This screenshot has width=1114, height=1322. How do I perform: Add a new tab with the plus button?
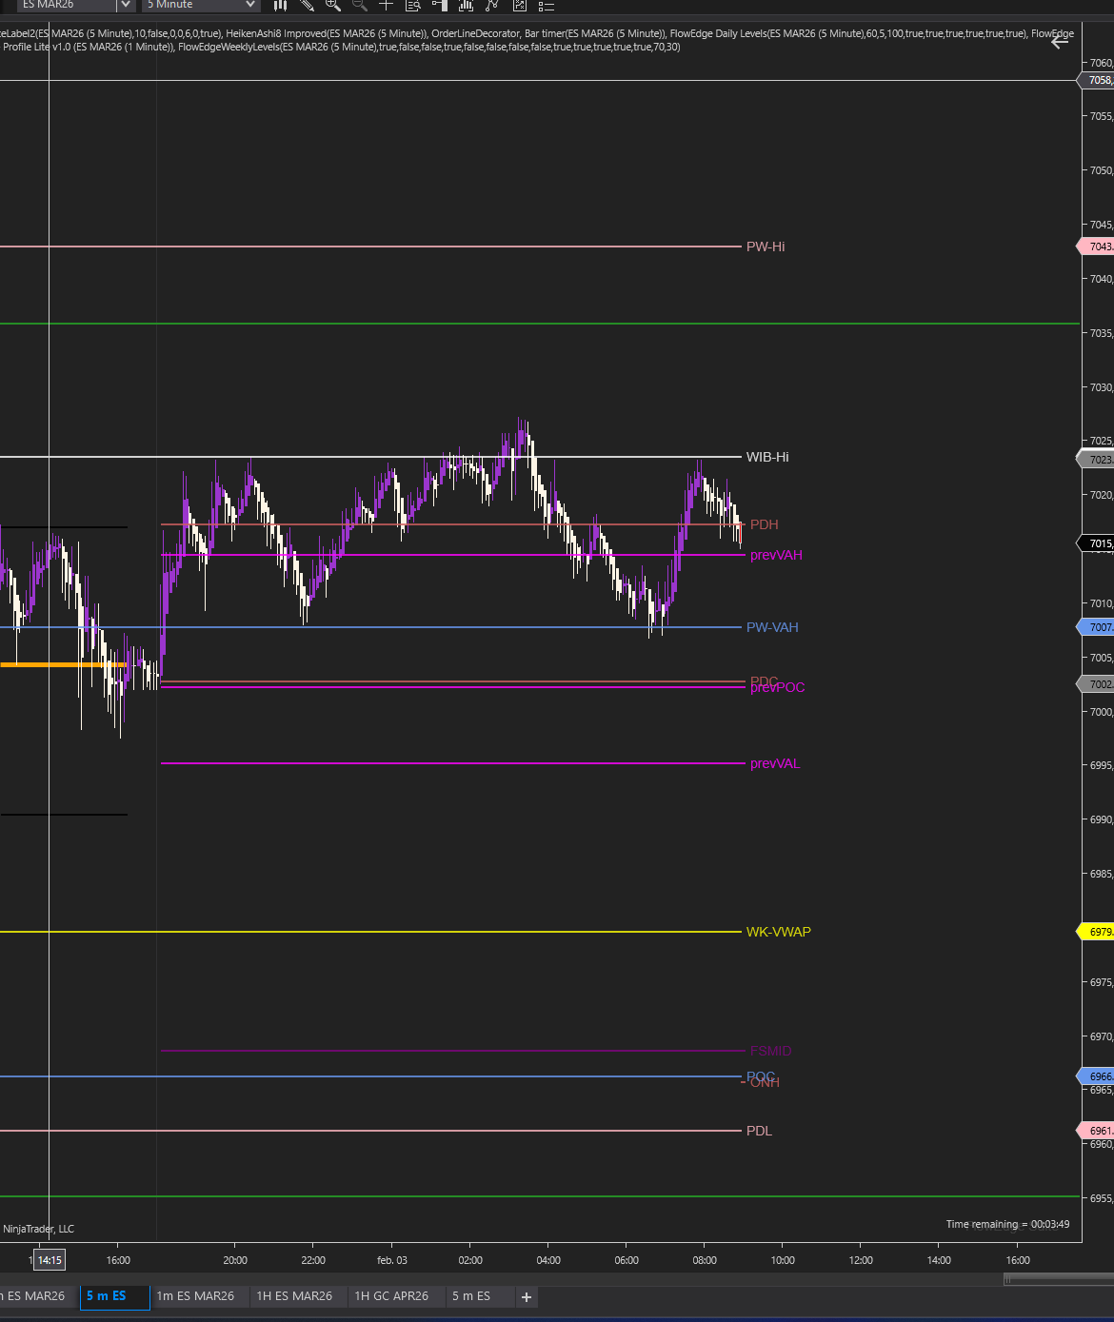[527, 1296]
